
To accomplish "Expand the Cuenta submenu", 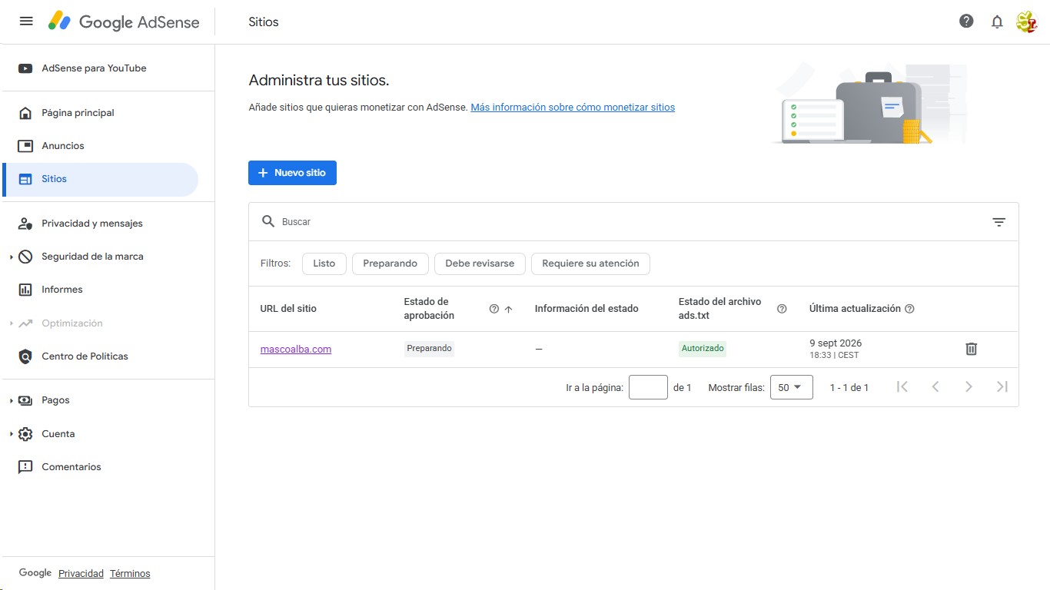I will [12, 434].
